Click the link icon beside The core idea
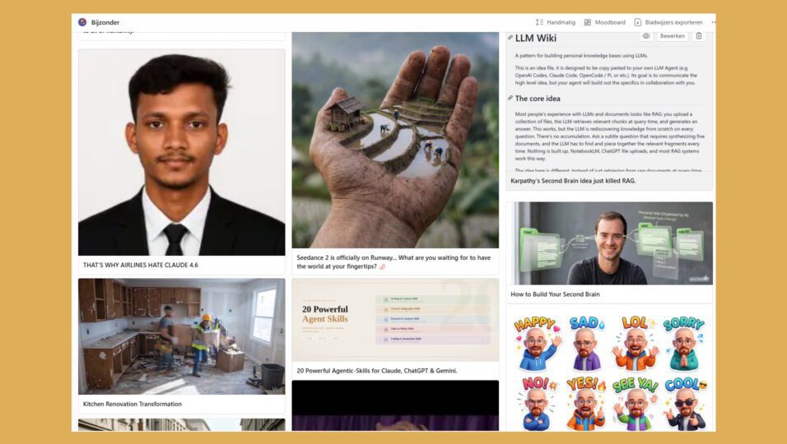 [510, 98]
